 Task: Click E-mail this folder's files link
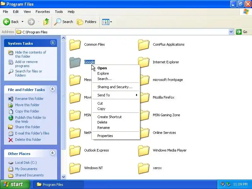[x=32, y=133]
